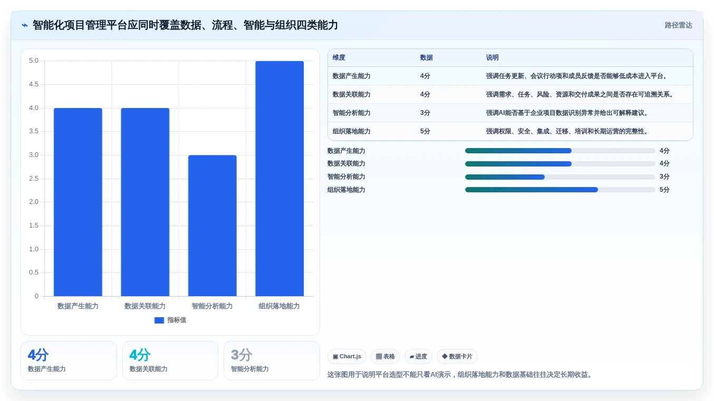Screen dimensions: 714x401
Task: Click the 数据产生能力 x-axis label
Action: click(x=78, y=306)
